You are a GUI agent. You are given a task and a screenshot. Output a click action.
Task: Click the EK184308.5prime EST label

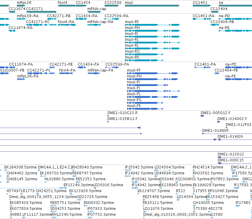20,167
